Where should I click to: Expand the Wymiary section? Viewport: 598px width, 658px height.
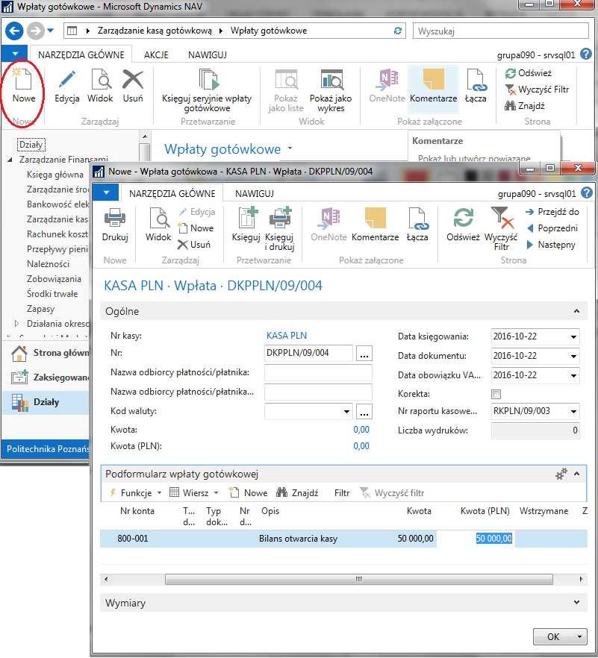(x=576, y=603)
